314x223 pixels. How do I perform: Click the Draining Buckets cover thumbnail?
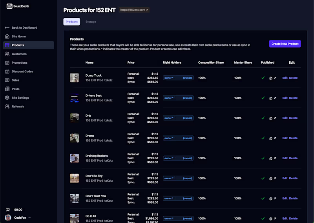point(74,158)
